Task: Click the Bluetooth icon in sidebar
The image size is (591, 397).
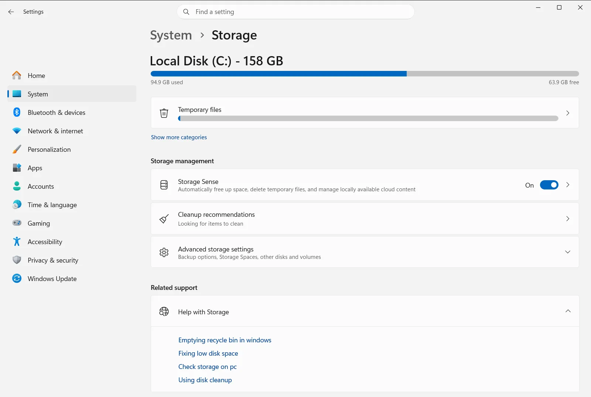Action: click(x=17, y=112)
